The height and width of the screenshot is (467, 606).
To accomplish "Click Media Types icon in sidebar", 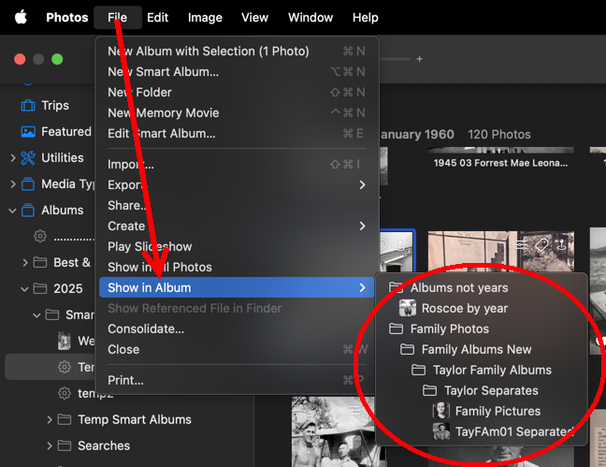I will click(28, 183).
